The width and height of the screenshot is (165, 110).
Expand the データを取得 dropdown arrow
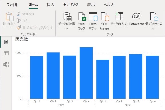[x=67, y=29]
